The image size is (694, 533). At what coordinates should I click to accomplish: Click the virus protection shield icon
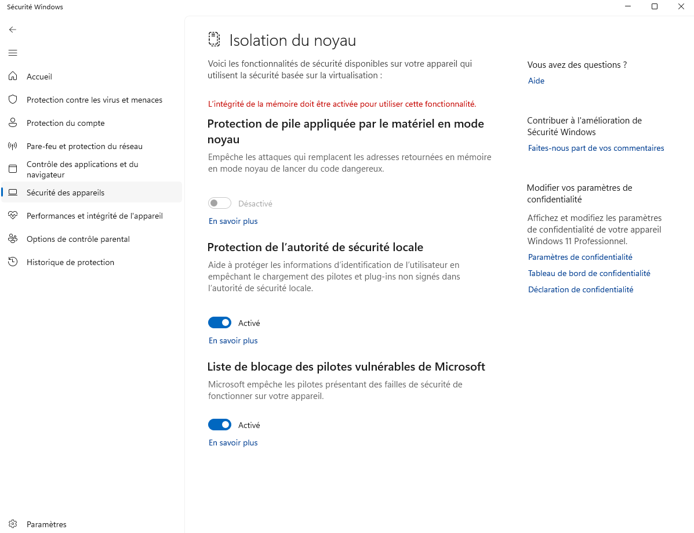(13, 100)
